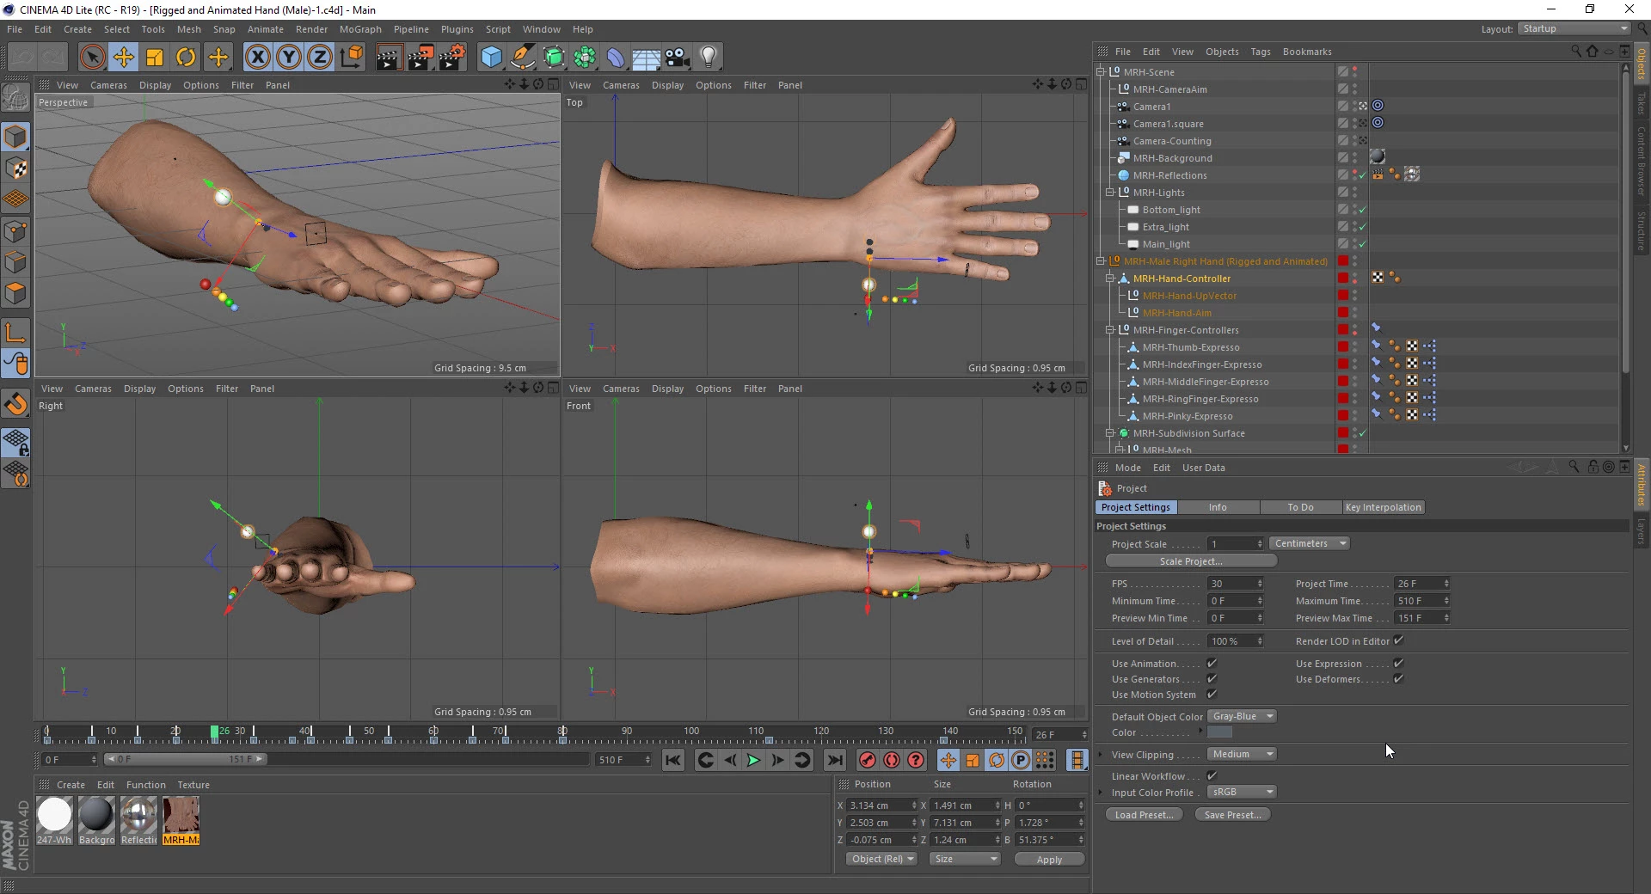Open the MoGraph menu

[x=360, y=29]
